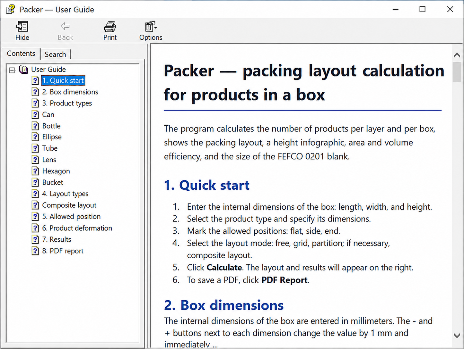
Task: Select the User Guide book icon
Action: [23, 69]
